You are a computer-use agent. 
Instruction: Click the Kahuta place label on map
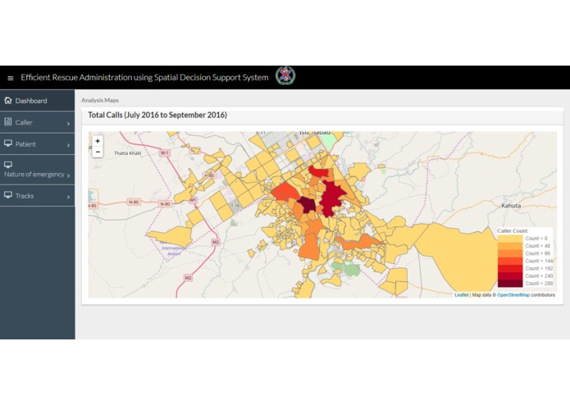pos(511,206)
